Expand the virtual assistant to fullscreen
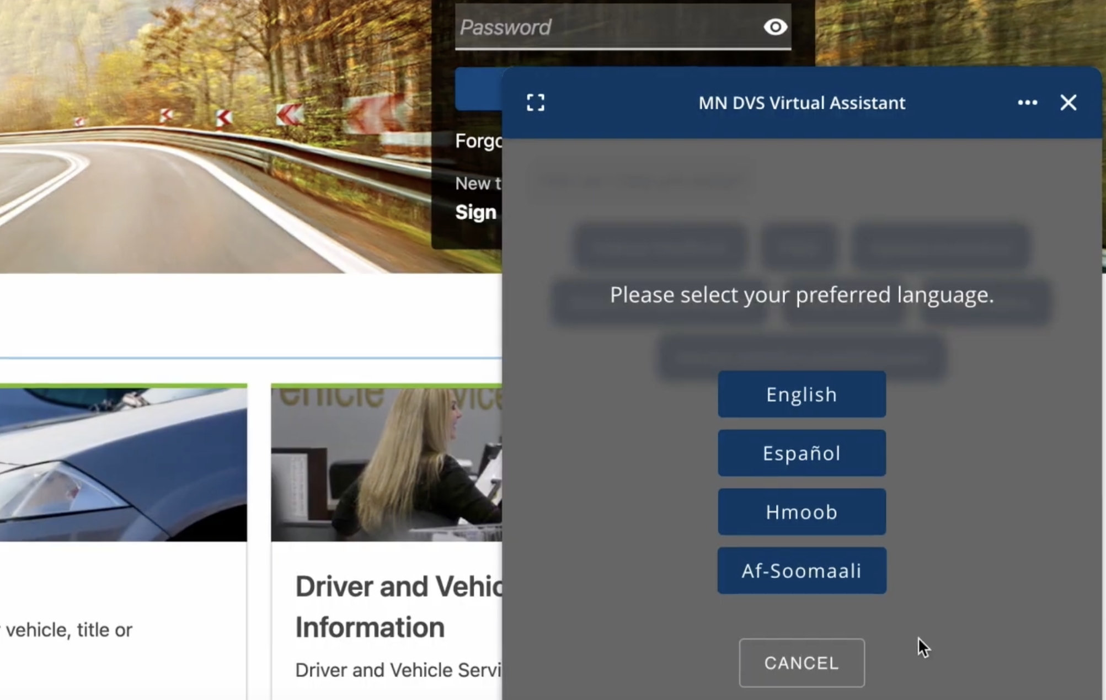Image resolution: width=1106 pixels, height=700 pixels. click(535, 103)
